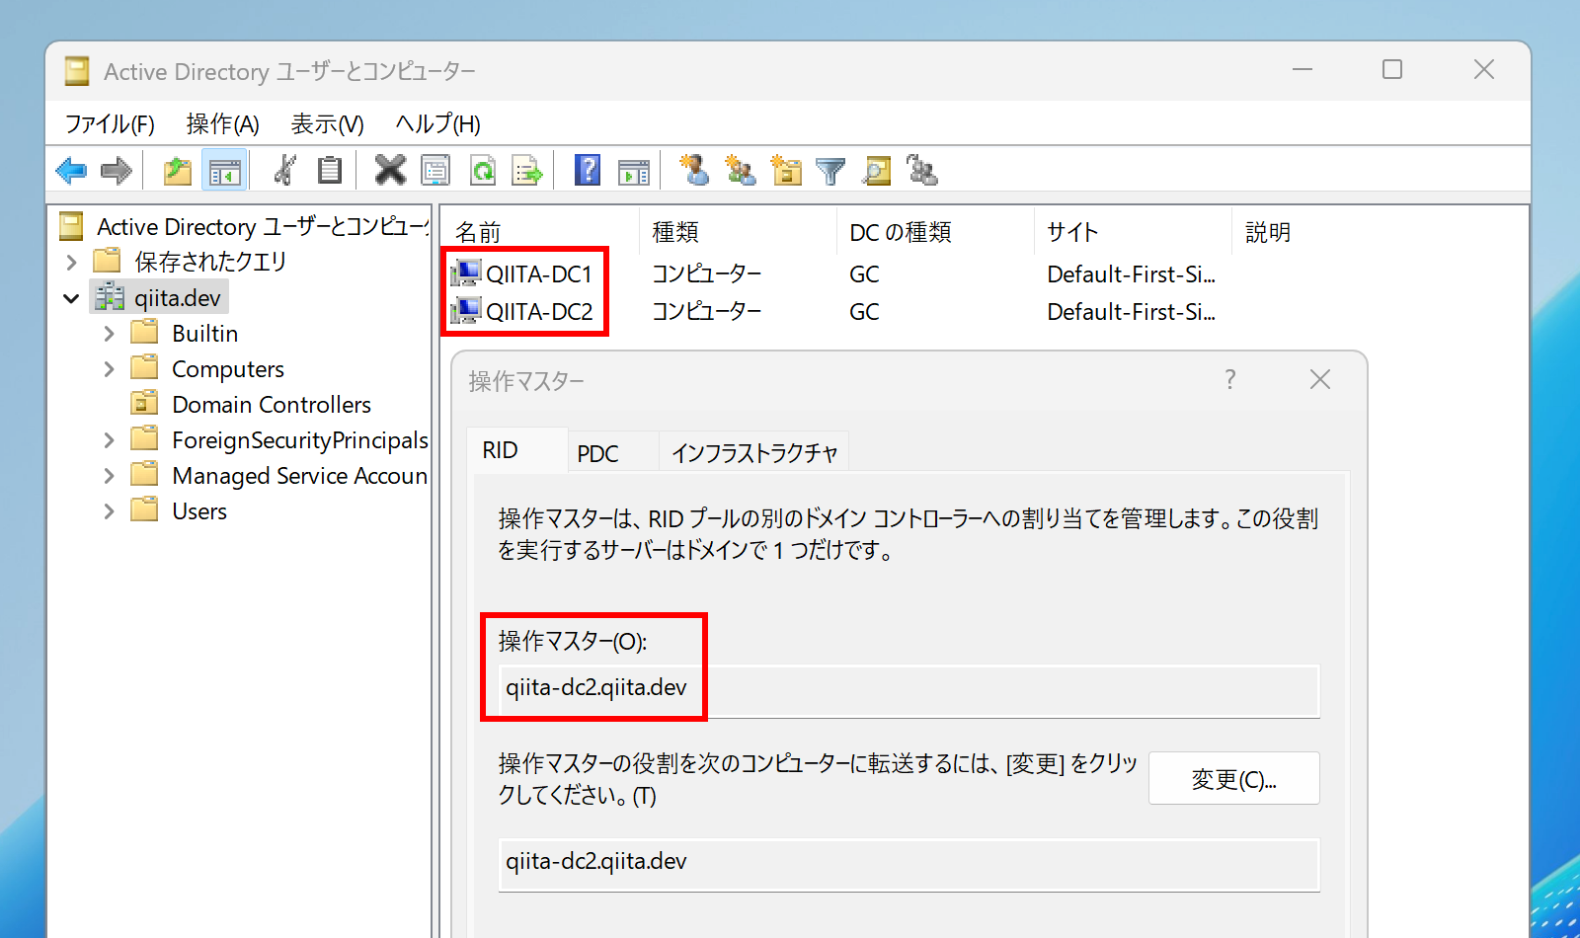The width and height of the screenshot is (1580, 938).
Task: Open filter options funnel icon
Action: (x=831, y=171)
